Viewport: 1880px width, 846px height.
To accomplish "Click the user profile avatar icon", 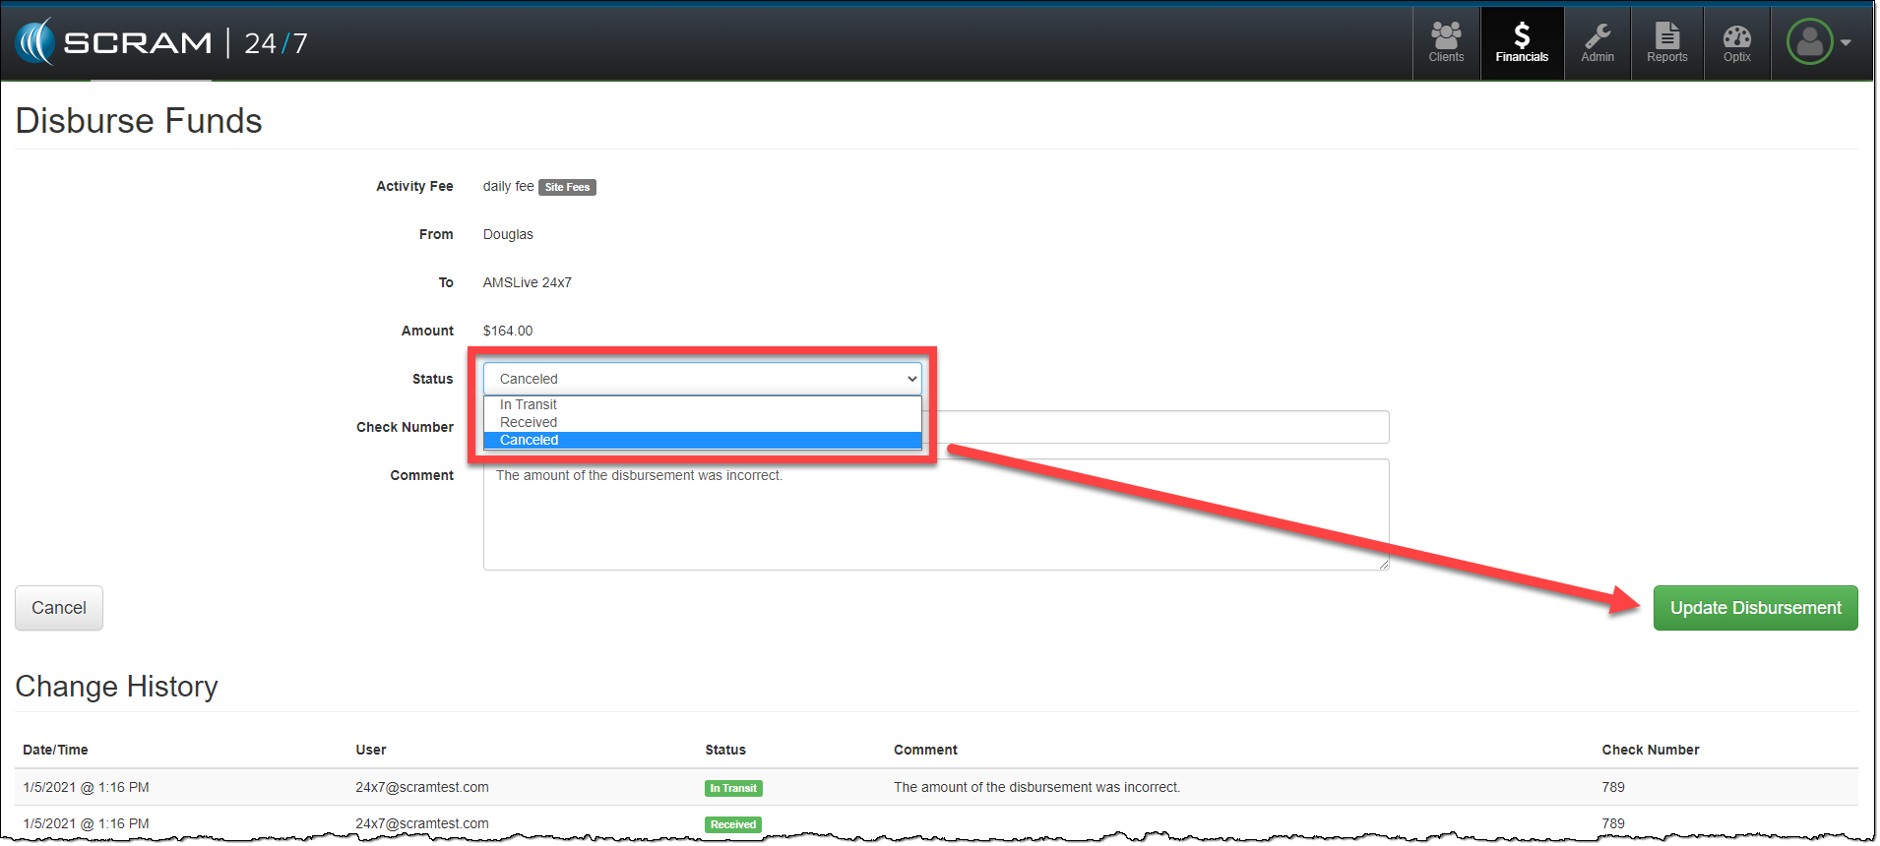I will point(1809,42).
